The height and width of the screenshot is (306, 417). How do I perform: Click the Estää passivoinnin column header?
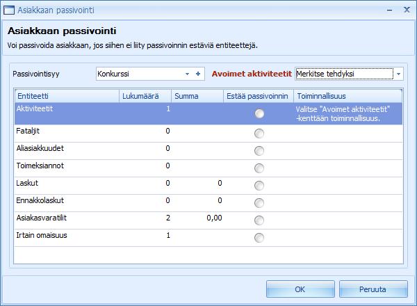point(259,96)
